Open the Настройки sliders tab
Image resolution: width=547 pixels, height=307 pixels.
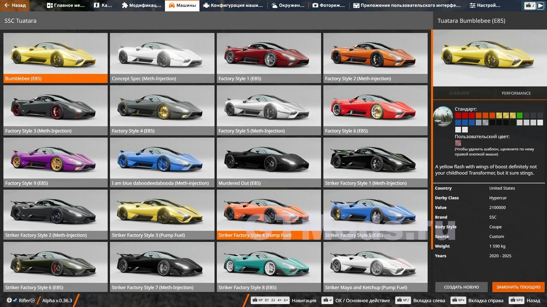pos(485,6)
